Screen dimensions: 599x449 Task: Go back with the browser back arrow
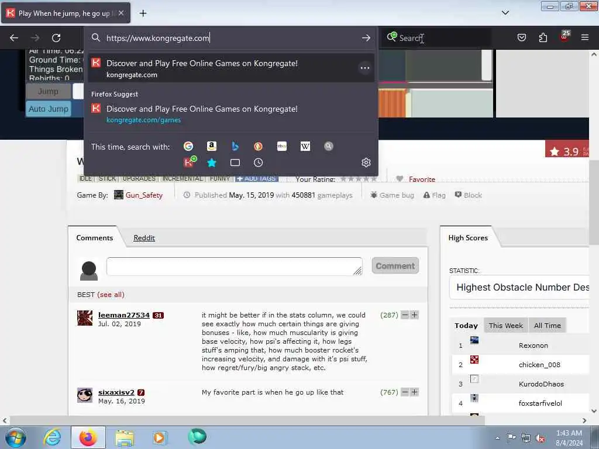(14, 38)
